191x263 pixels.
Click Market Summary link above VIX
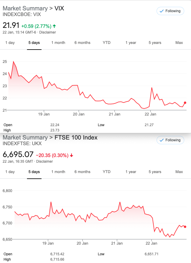25,8
